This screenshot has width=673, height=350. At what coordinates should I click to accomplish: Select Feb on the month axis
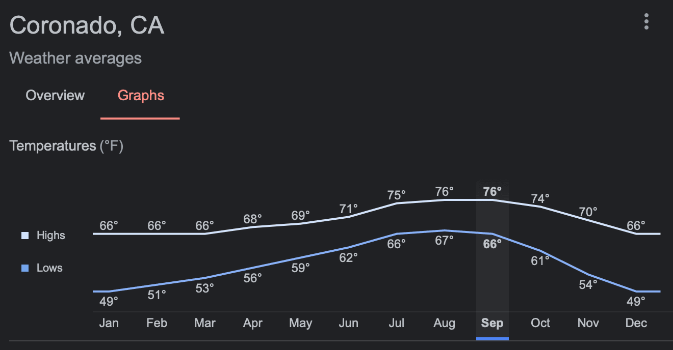pyautogui.click(x=157, y=323)
